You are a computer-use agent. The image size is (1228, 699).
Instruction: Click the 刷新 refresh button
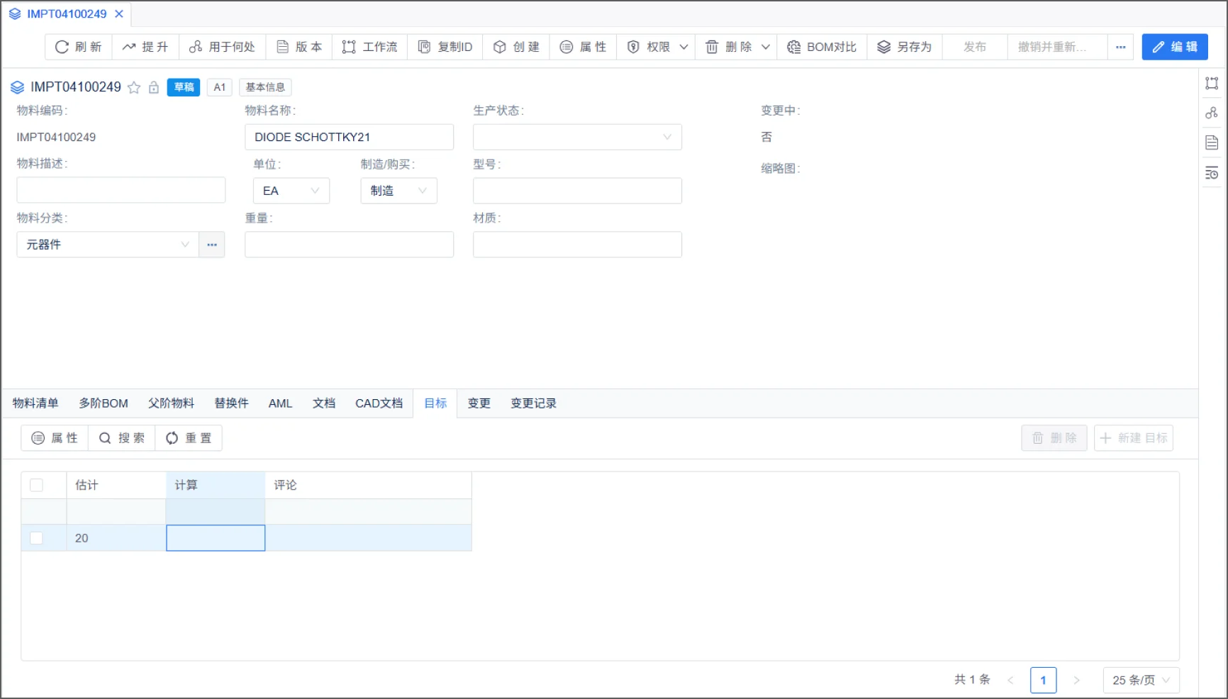coord(79,47)
